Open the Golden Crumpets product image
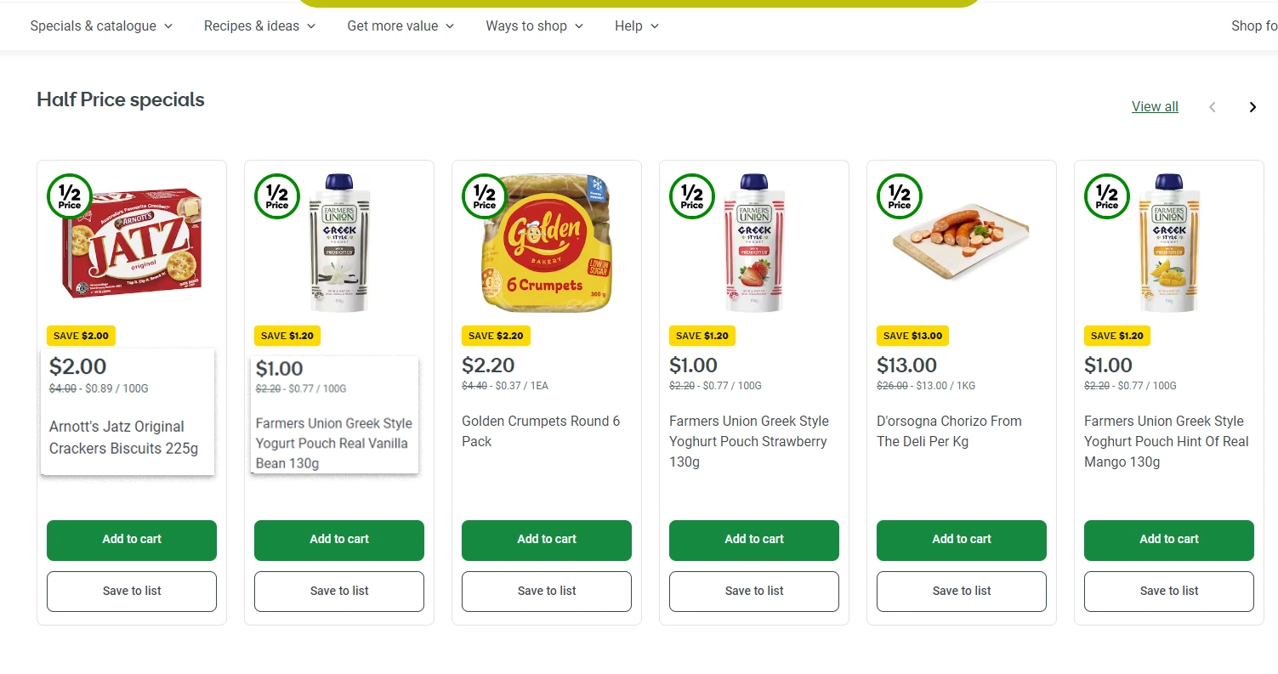1278x674 pixels. (548, 244)
